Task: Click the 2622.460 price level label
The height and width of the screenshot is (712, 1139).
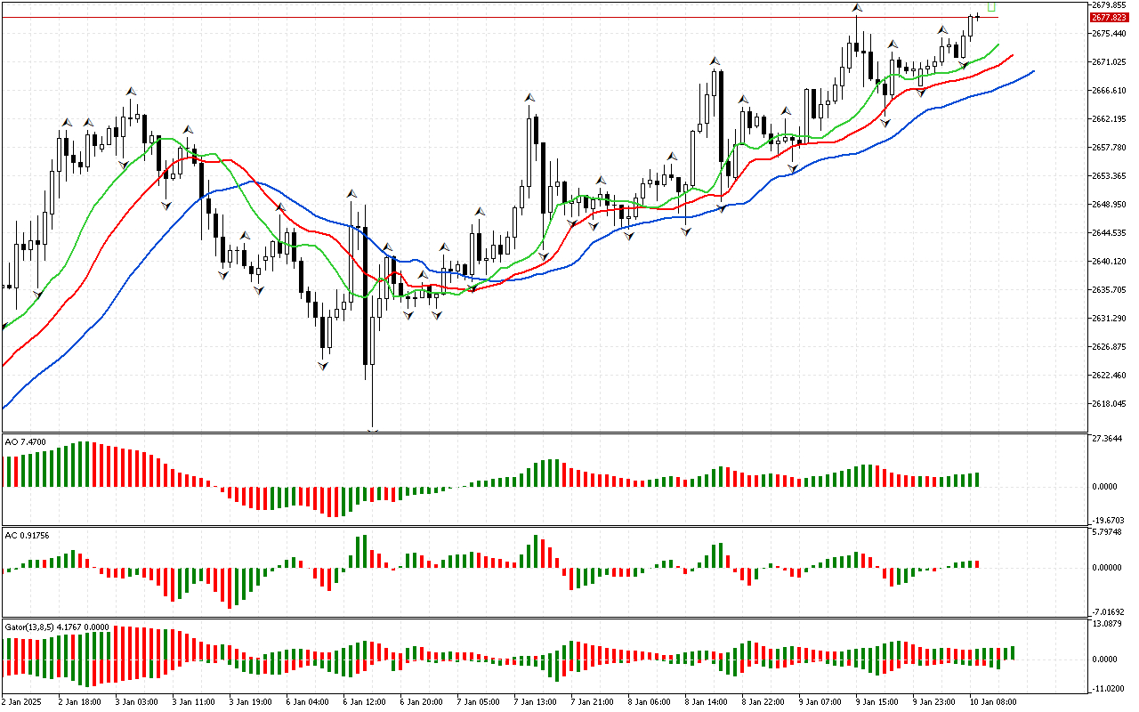Action: click(1109, 376)
